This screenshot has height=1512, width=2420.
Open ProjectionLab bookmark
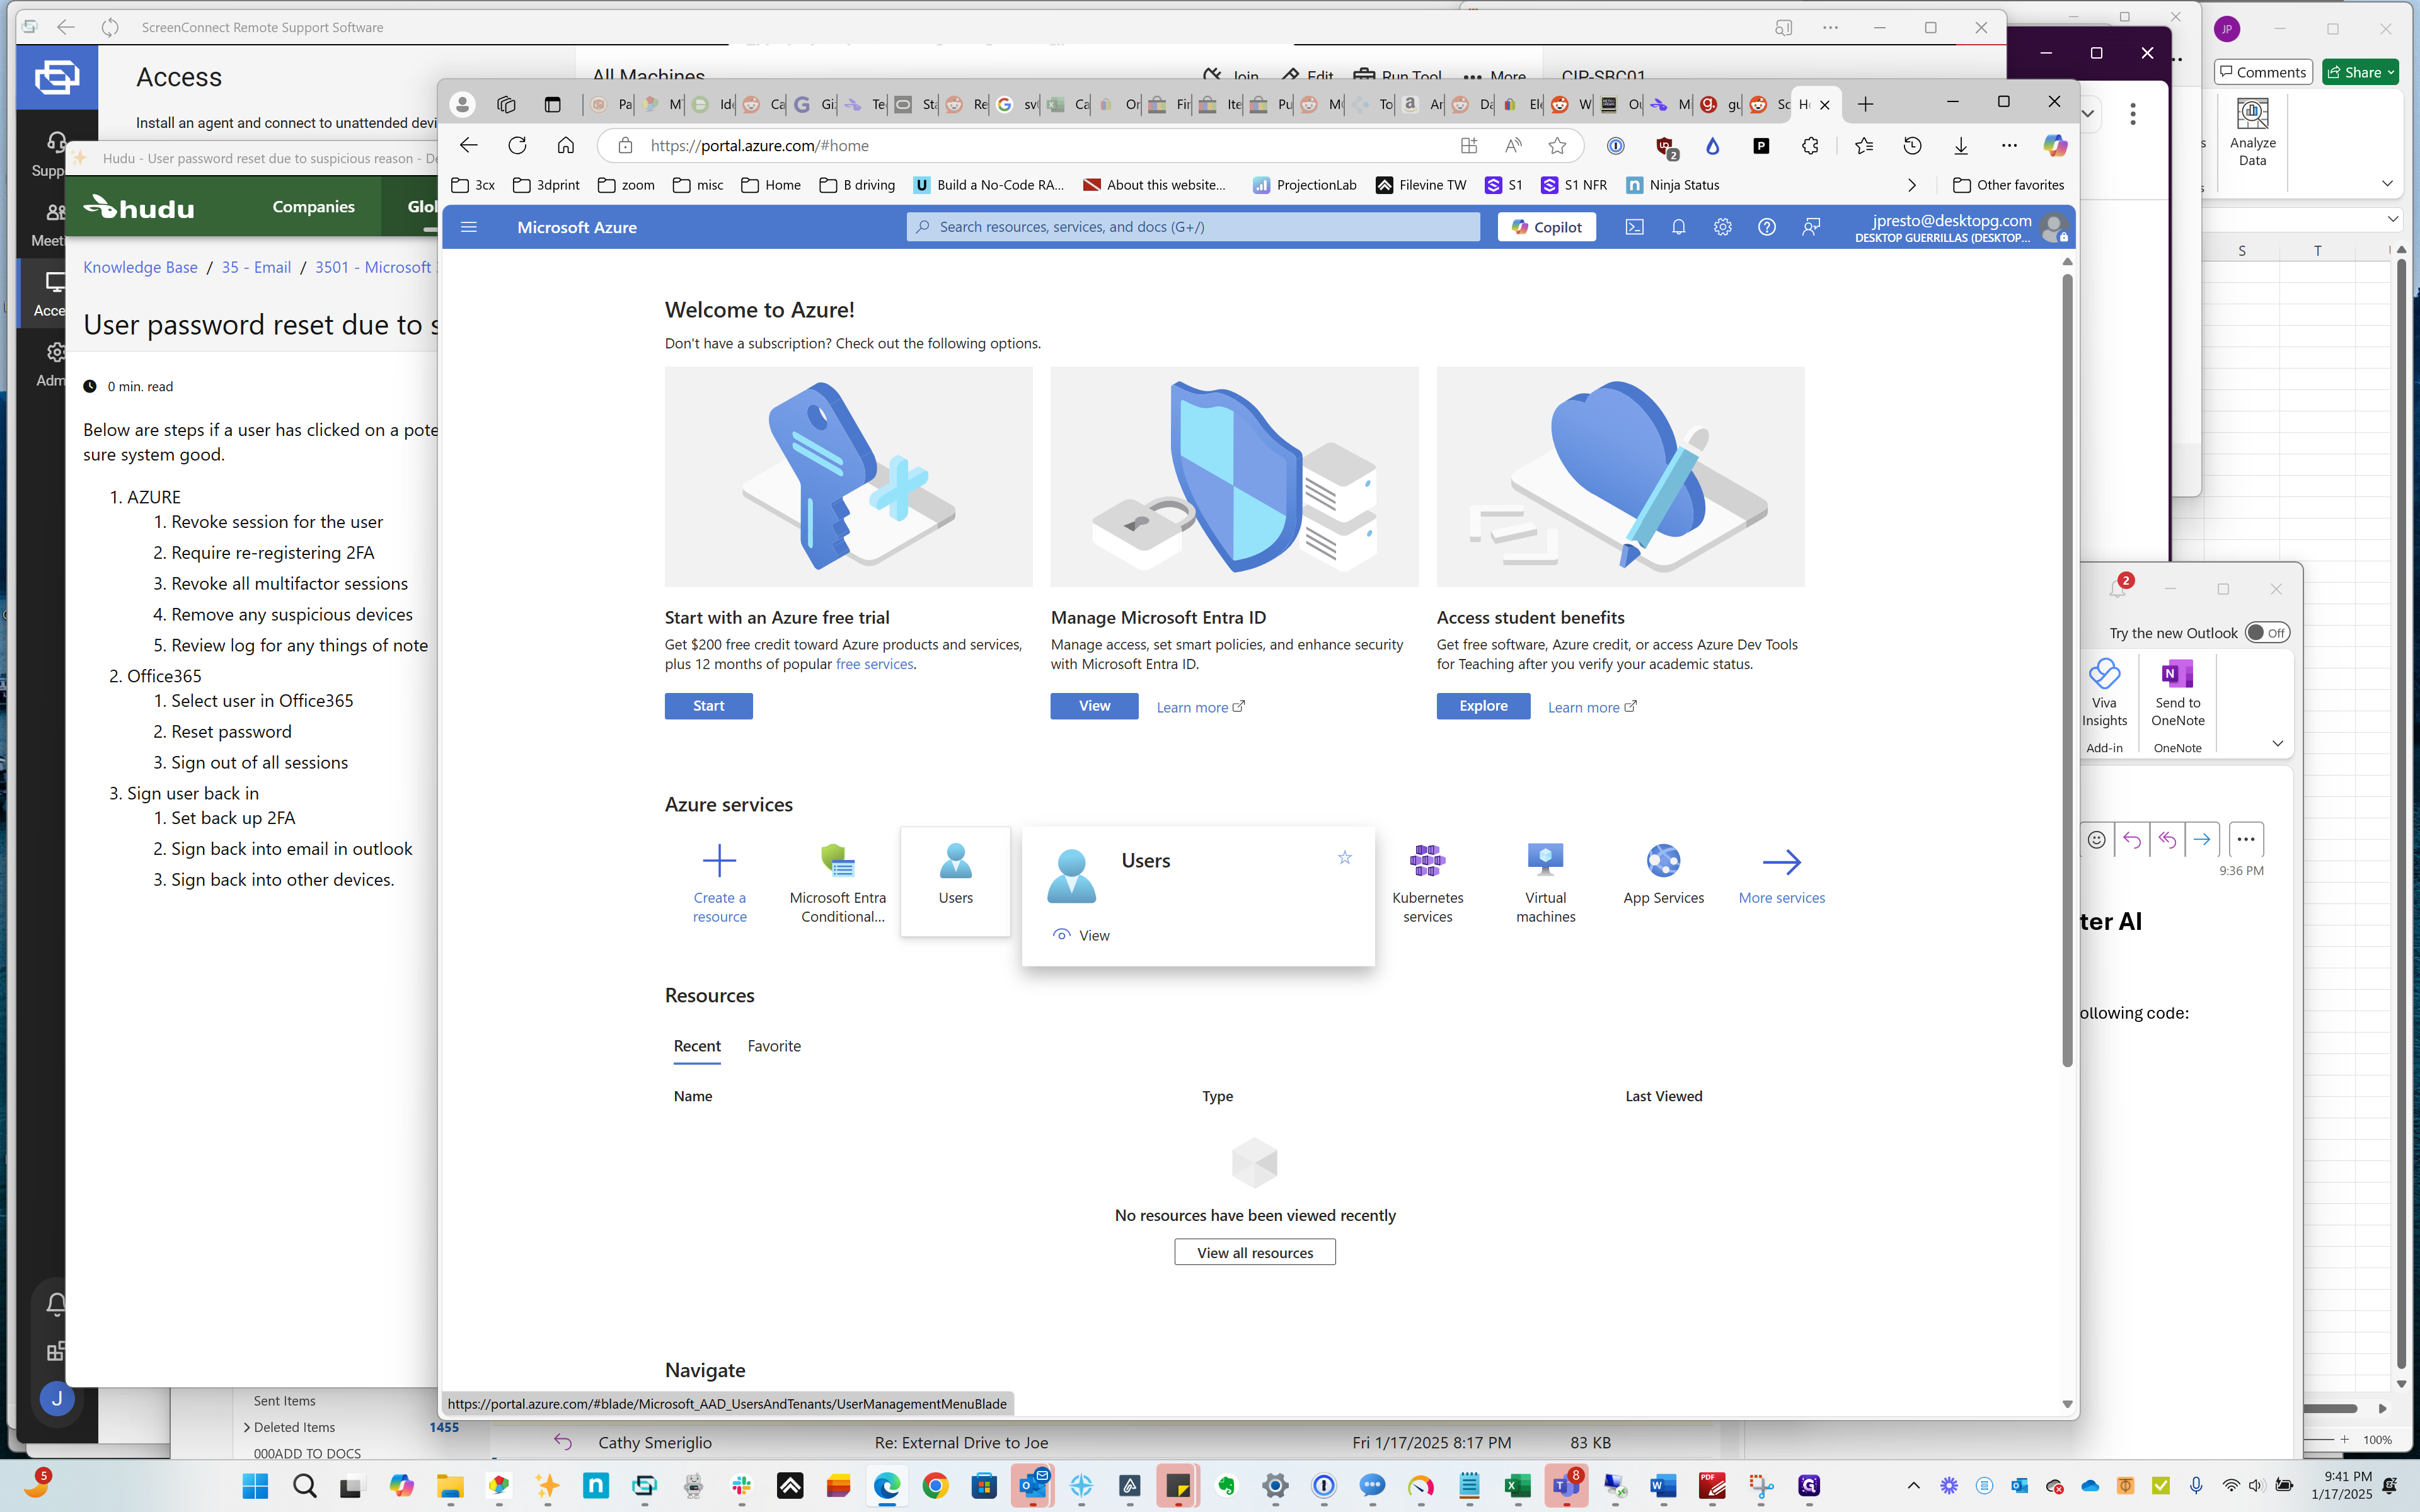tap(1305, 185)
